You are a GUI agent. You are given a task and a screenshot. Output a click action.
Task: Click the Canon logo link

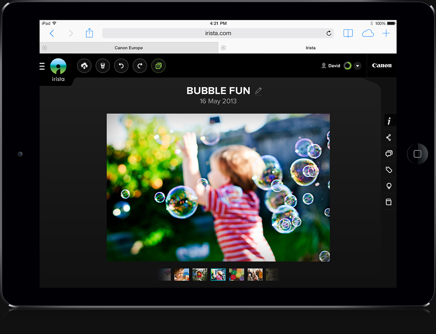[x=381, y=65]
